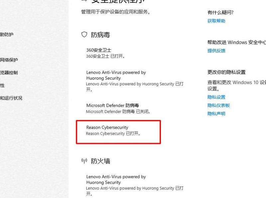Click the 防病毒 section heading
This screenshot has height=198, width=266.
click(100, 35)
